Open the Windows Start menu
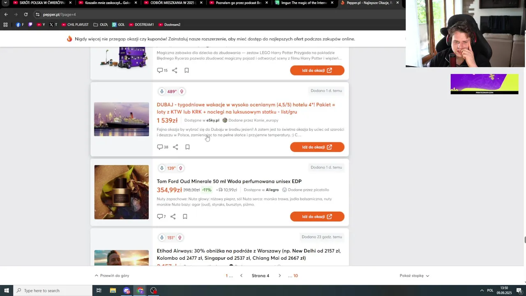Image resolution: width=526 pixels, height=296 pixels. click(x=6, y=291)
